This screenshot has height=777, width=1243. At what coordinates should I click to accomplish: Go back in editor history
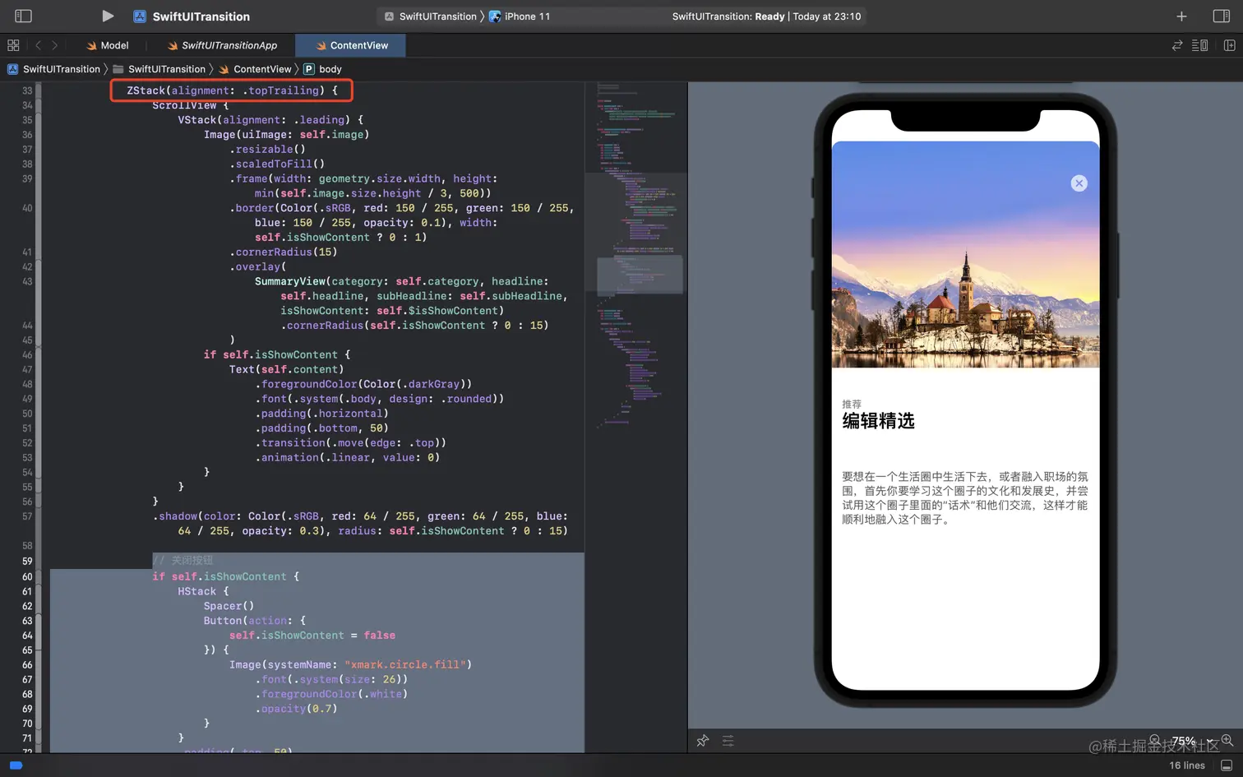click(x=38, y=45)
